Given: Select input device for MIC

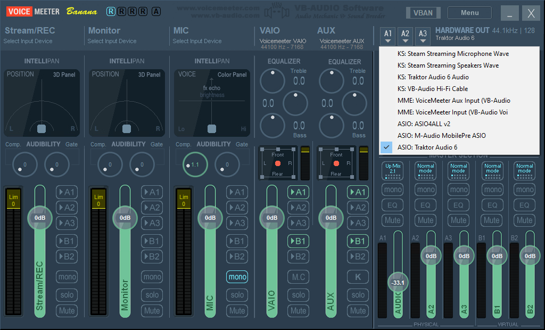Looking at the screenshot, I should pyautogui.click(x=197, y=41).
